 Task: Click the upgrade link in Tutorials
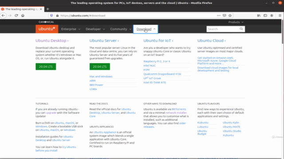51,113
